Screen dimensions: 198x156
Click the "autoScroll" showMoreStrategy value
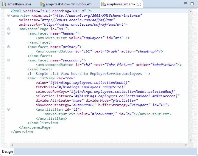coord(84,105)
